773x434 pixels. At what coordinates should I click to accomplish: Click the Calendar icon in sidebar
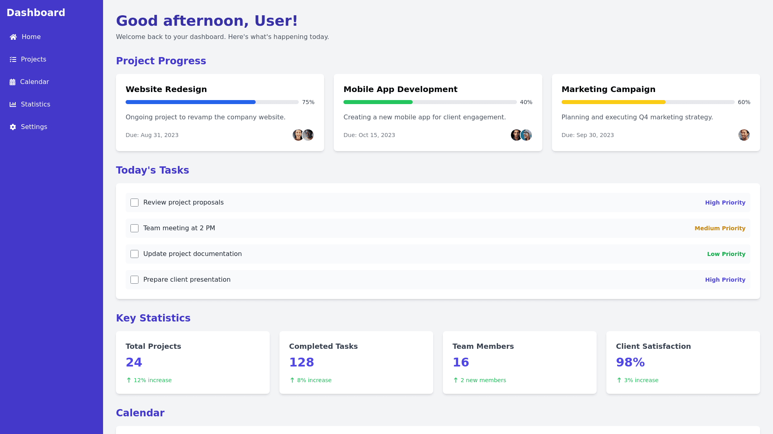point(12,82)
